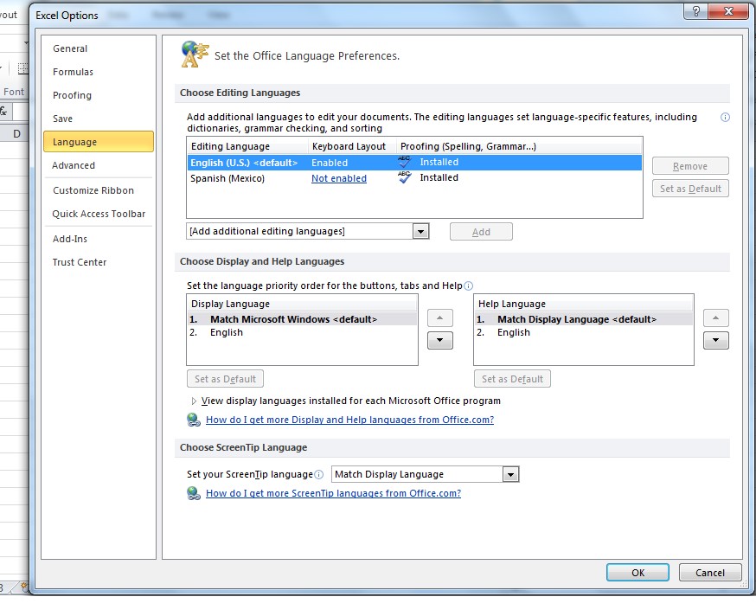
Task: Click info icon next to buttons, tabs and Help
Action: (x=468, y=286)
